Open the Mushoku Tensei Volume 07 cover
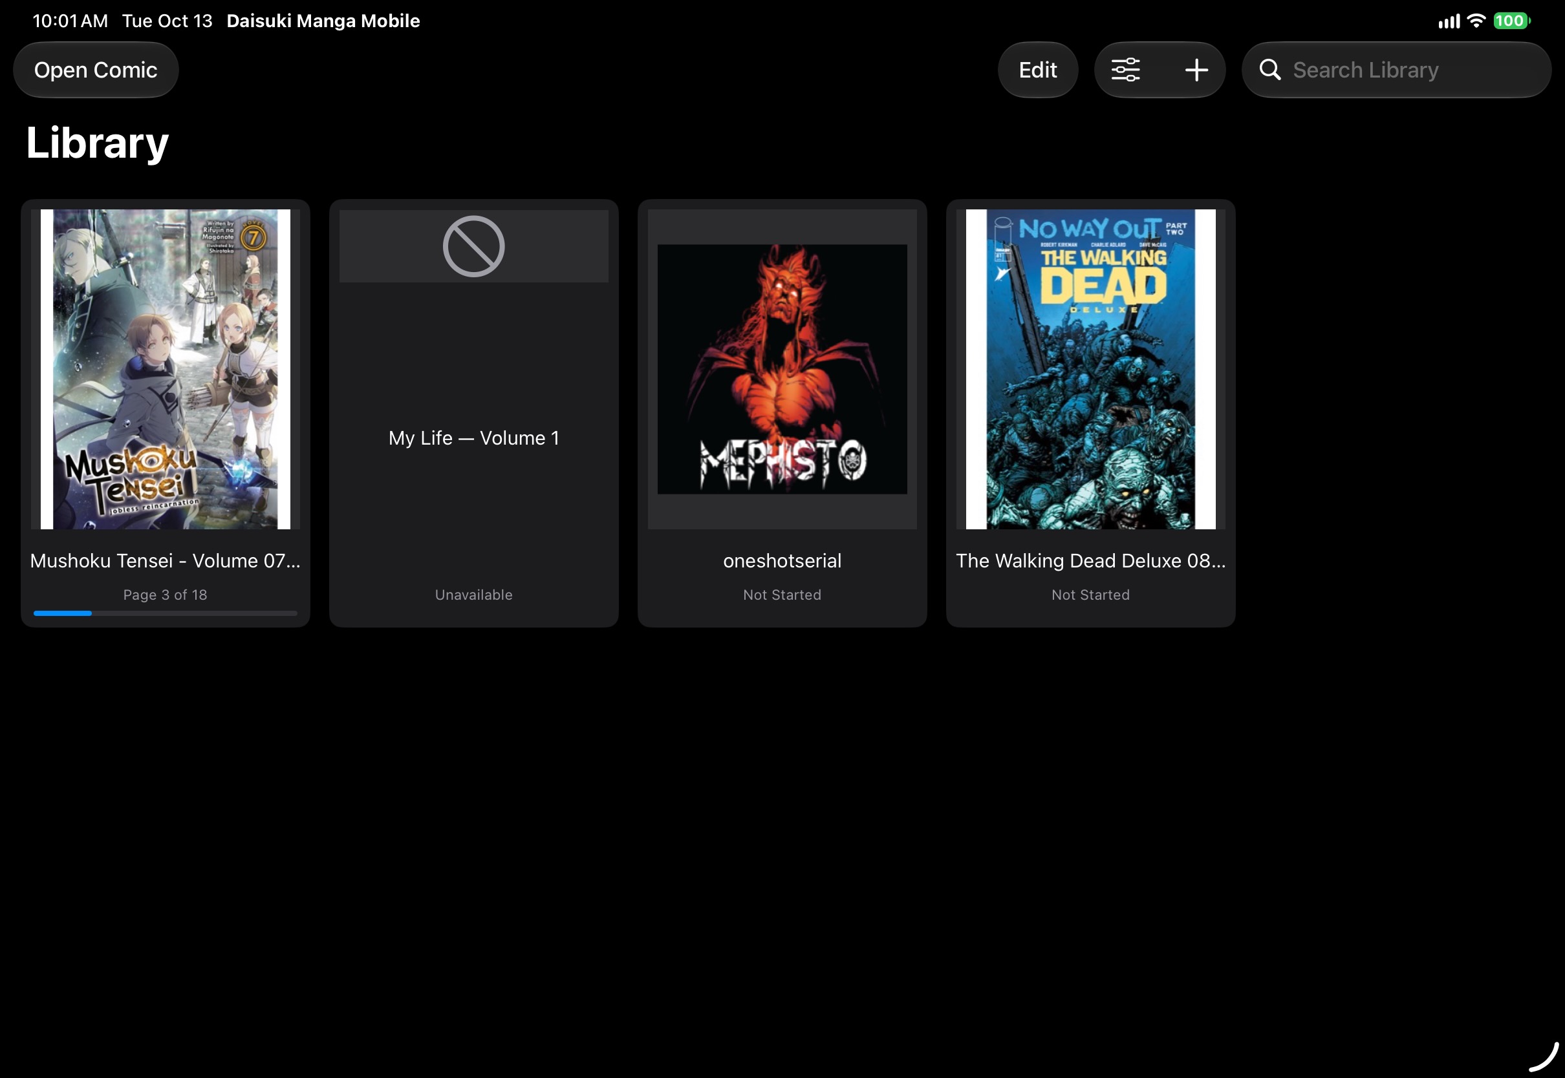The width and height of the screenshot is (1565, 1078). point(166,369)
